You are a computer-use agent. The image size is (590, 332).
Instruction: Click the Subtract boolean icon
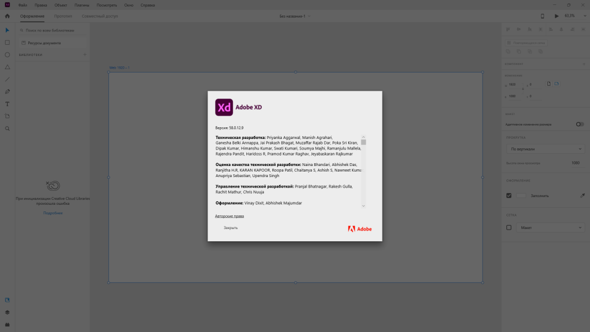[x=519, y=51]
